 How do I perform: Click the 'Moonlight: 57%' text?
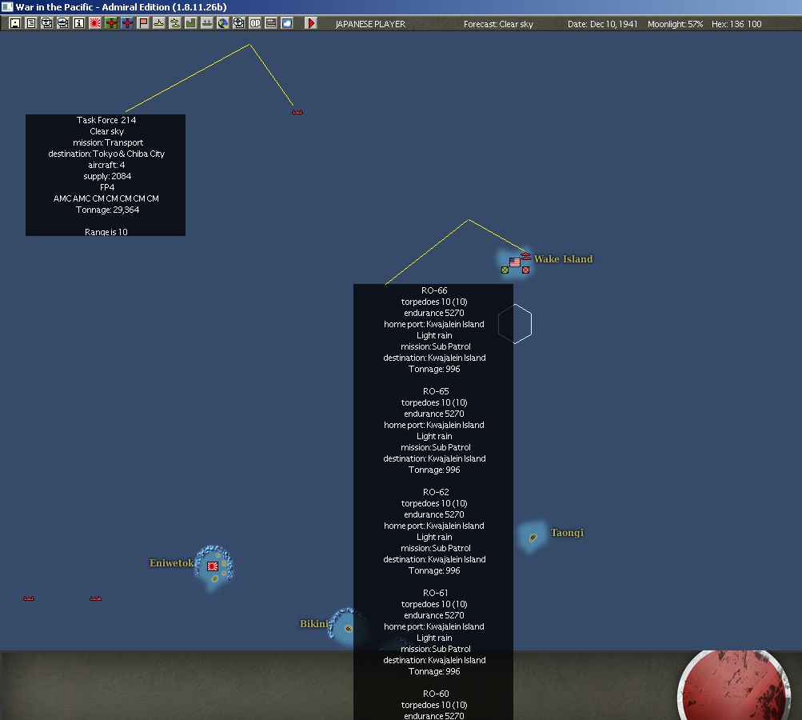pyautogui.click(x=675, y=24)
